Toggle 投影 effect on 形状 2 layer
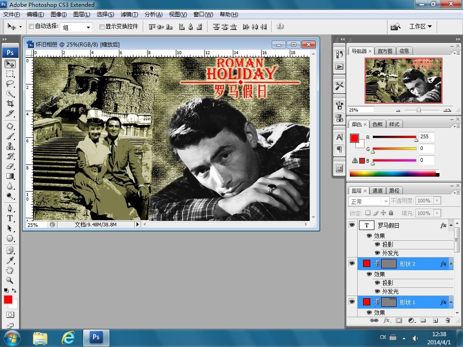This screenshot has height=347, width=463. pos(377,283)
